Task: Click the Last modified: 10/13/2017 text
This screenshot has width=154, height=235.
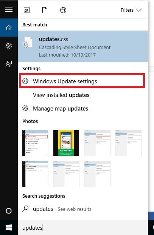Action: (67, 55)
